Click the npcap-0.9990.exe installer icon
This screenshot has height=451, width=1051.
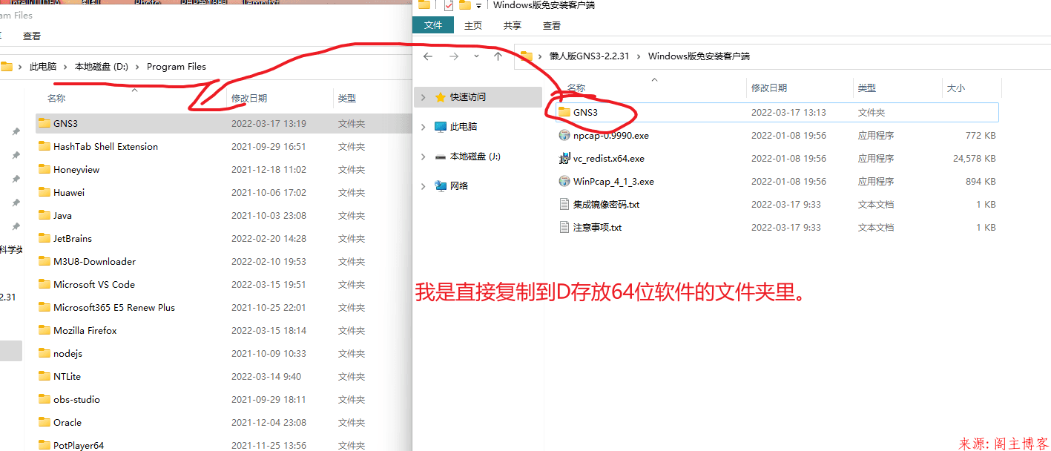coord(564,136)
